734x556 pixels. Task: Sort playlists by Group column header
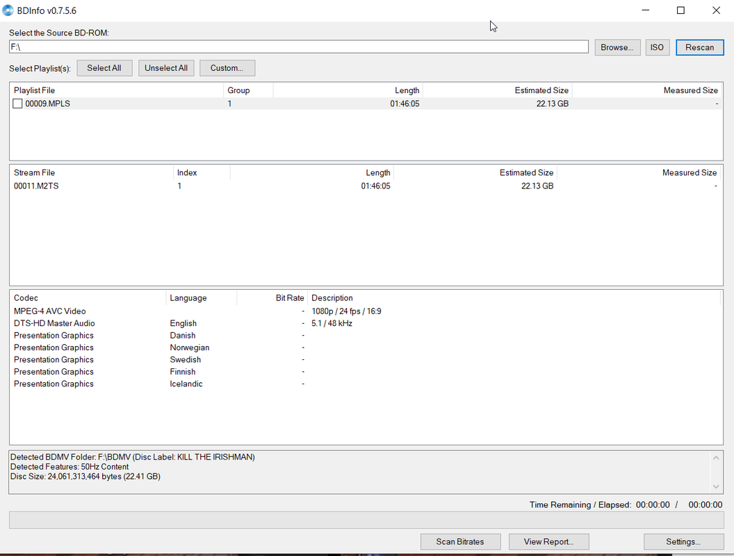[248, 90]
